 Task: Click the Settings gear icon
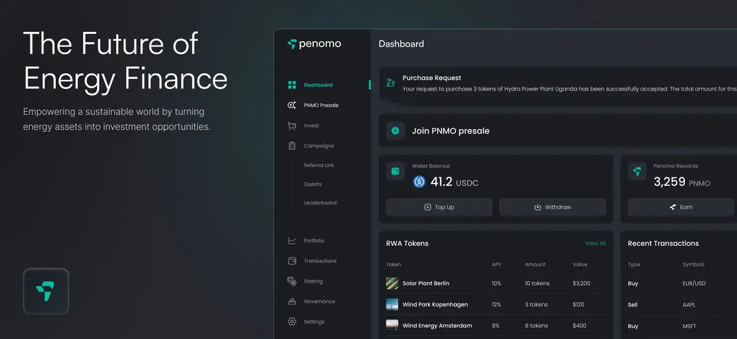click(x=292, y=322)
